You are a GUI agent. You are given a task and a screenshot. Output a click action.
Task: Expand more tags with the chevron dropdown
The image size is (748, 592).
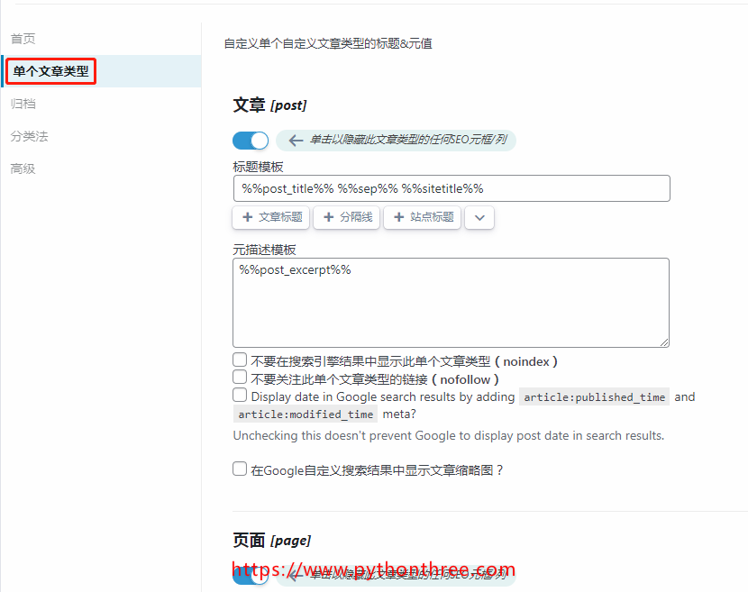479,217
